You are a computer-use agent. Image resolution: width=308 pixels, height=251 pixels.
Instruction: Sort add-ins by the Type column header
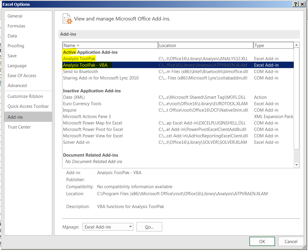click(273, 46)
